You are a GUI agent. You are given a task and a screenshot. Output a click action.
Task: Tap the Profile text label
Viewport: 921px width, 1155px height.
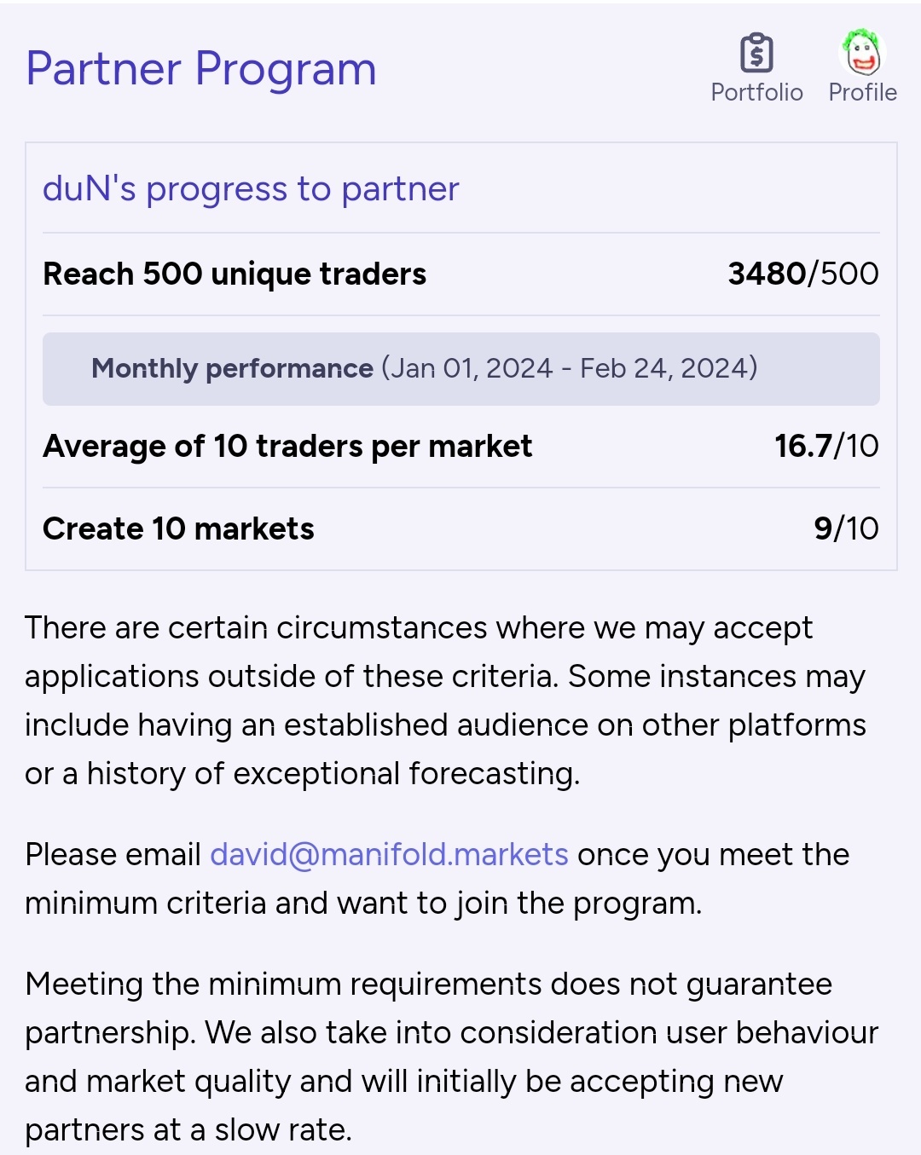point(863,92)
